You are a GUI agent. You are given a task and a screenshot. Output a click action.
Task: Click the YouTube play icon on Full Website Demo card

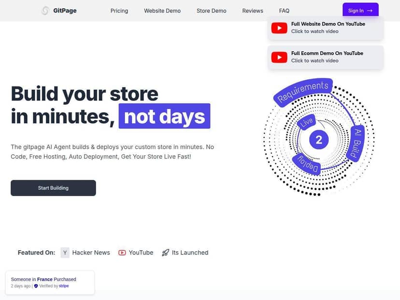point(279,28)
